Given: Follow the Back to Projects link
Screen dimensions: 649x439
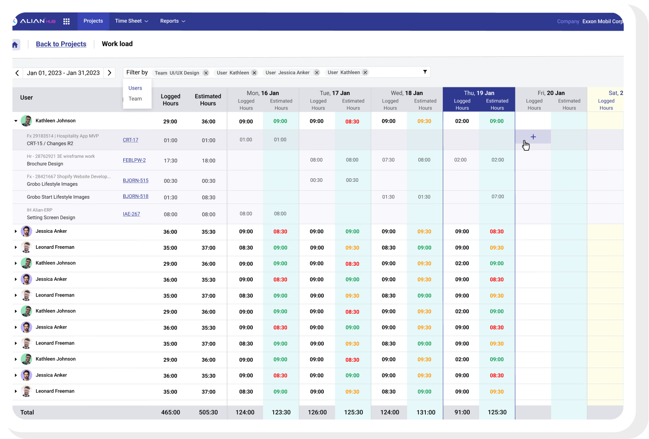Looking at the screenshot, I should pos(61,44).
